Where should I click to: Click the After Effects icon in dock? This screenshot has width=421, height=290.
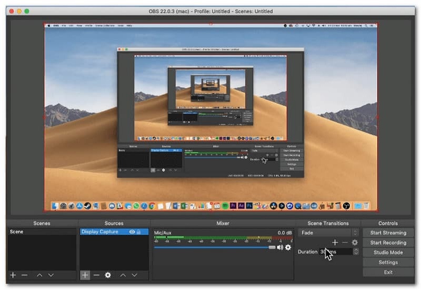coord(242,206)
